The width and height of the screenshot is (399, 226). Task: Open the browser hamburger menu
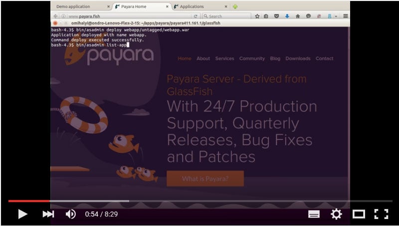pyautogui.click(x=345, y=16)
